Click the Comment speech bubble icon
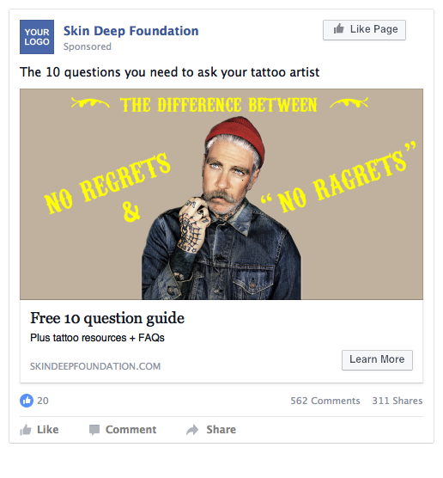This screenshot has height=478, width=443. [94, 430]
